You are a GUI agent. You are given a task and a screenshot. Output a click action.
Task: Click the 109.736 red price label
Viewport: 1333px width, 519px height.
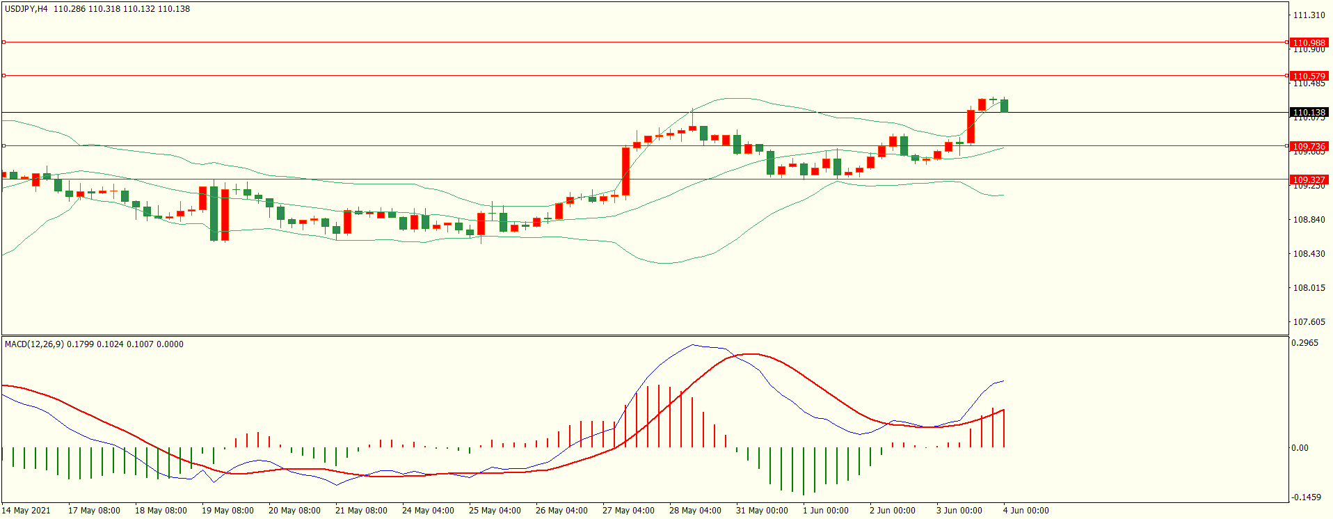click(x=1309, y=146)
